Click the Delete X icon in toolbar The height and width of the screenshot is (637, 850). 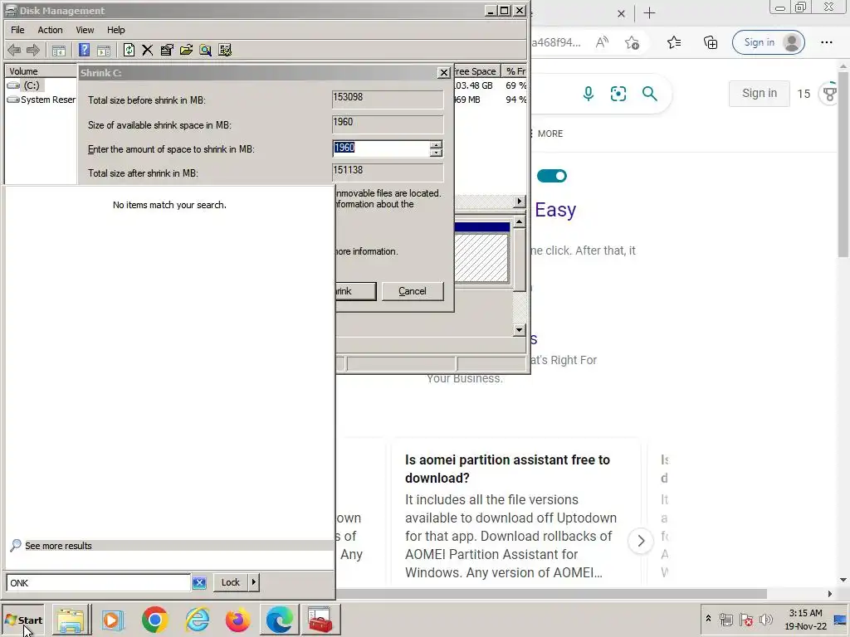pos(148,51)
